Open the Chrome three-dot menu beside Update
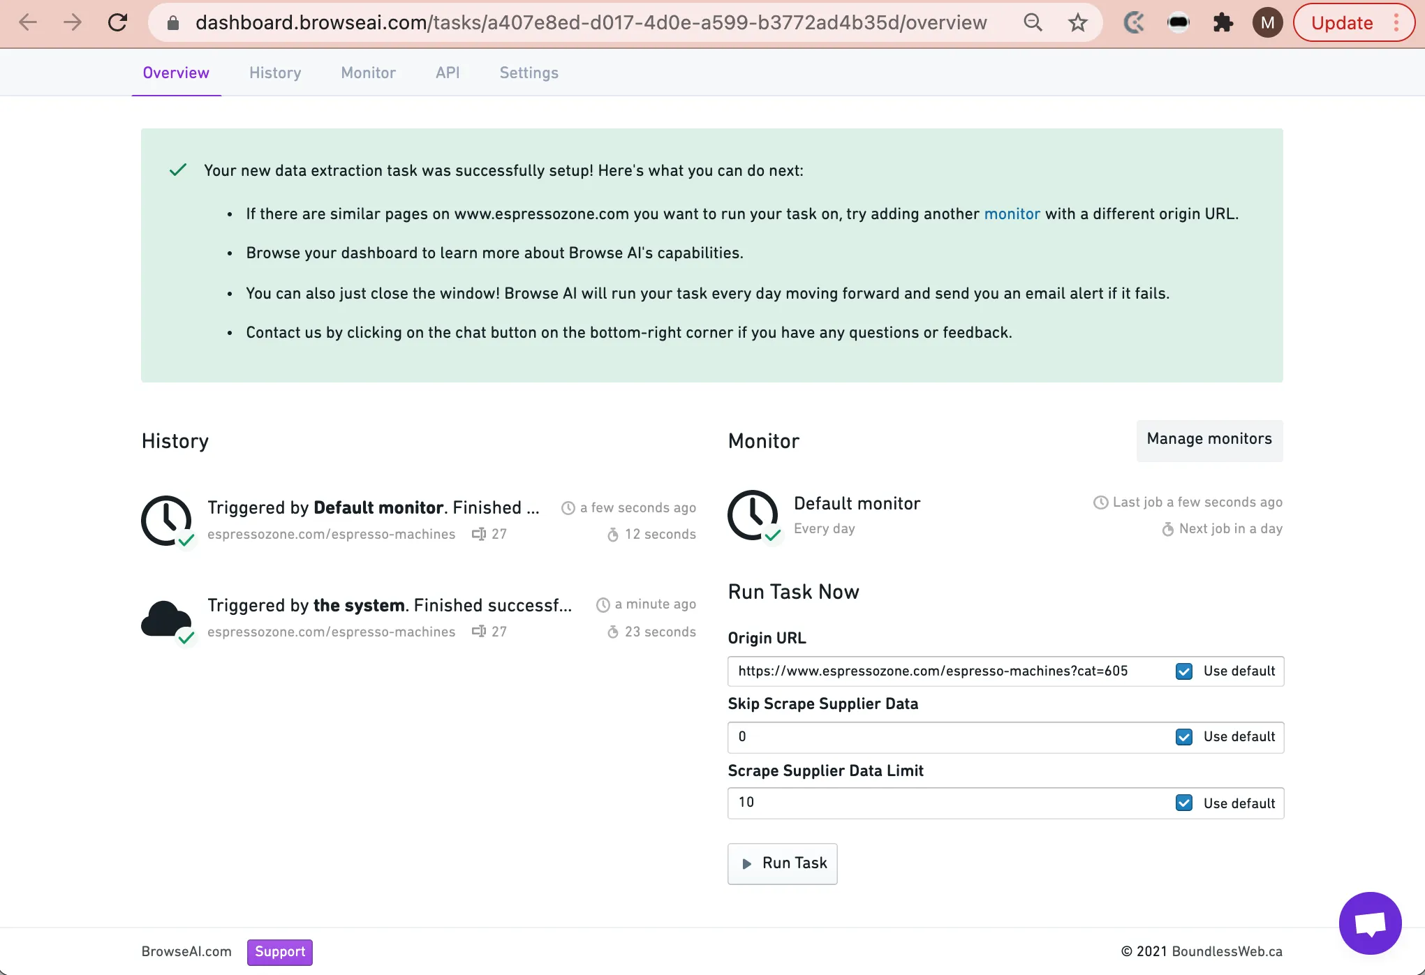 point(1396,22)
